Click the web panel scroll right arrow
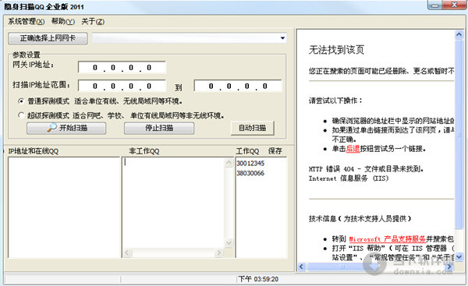 pyautogui.click(x=449, y=267)
